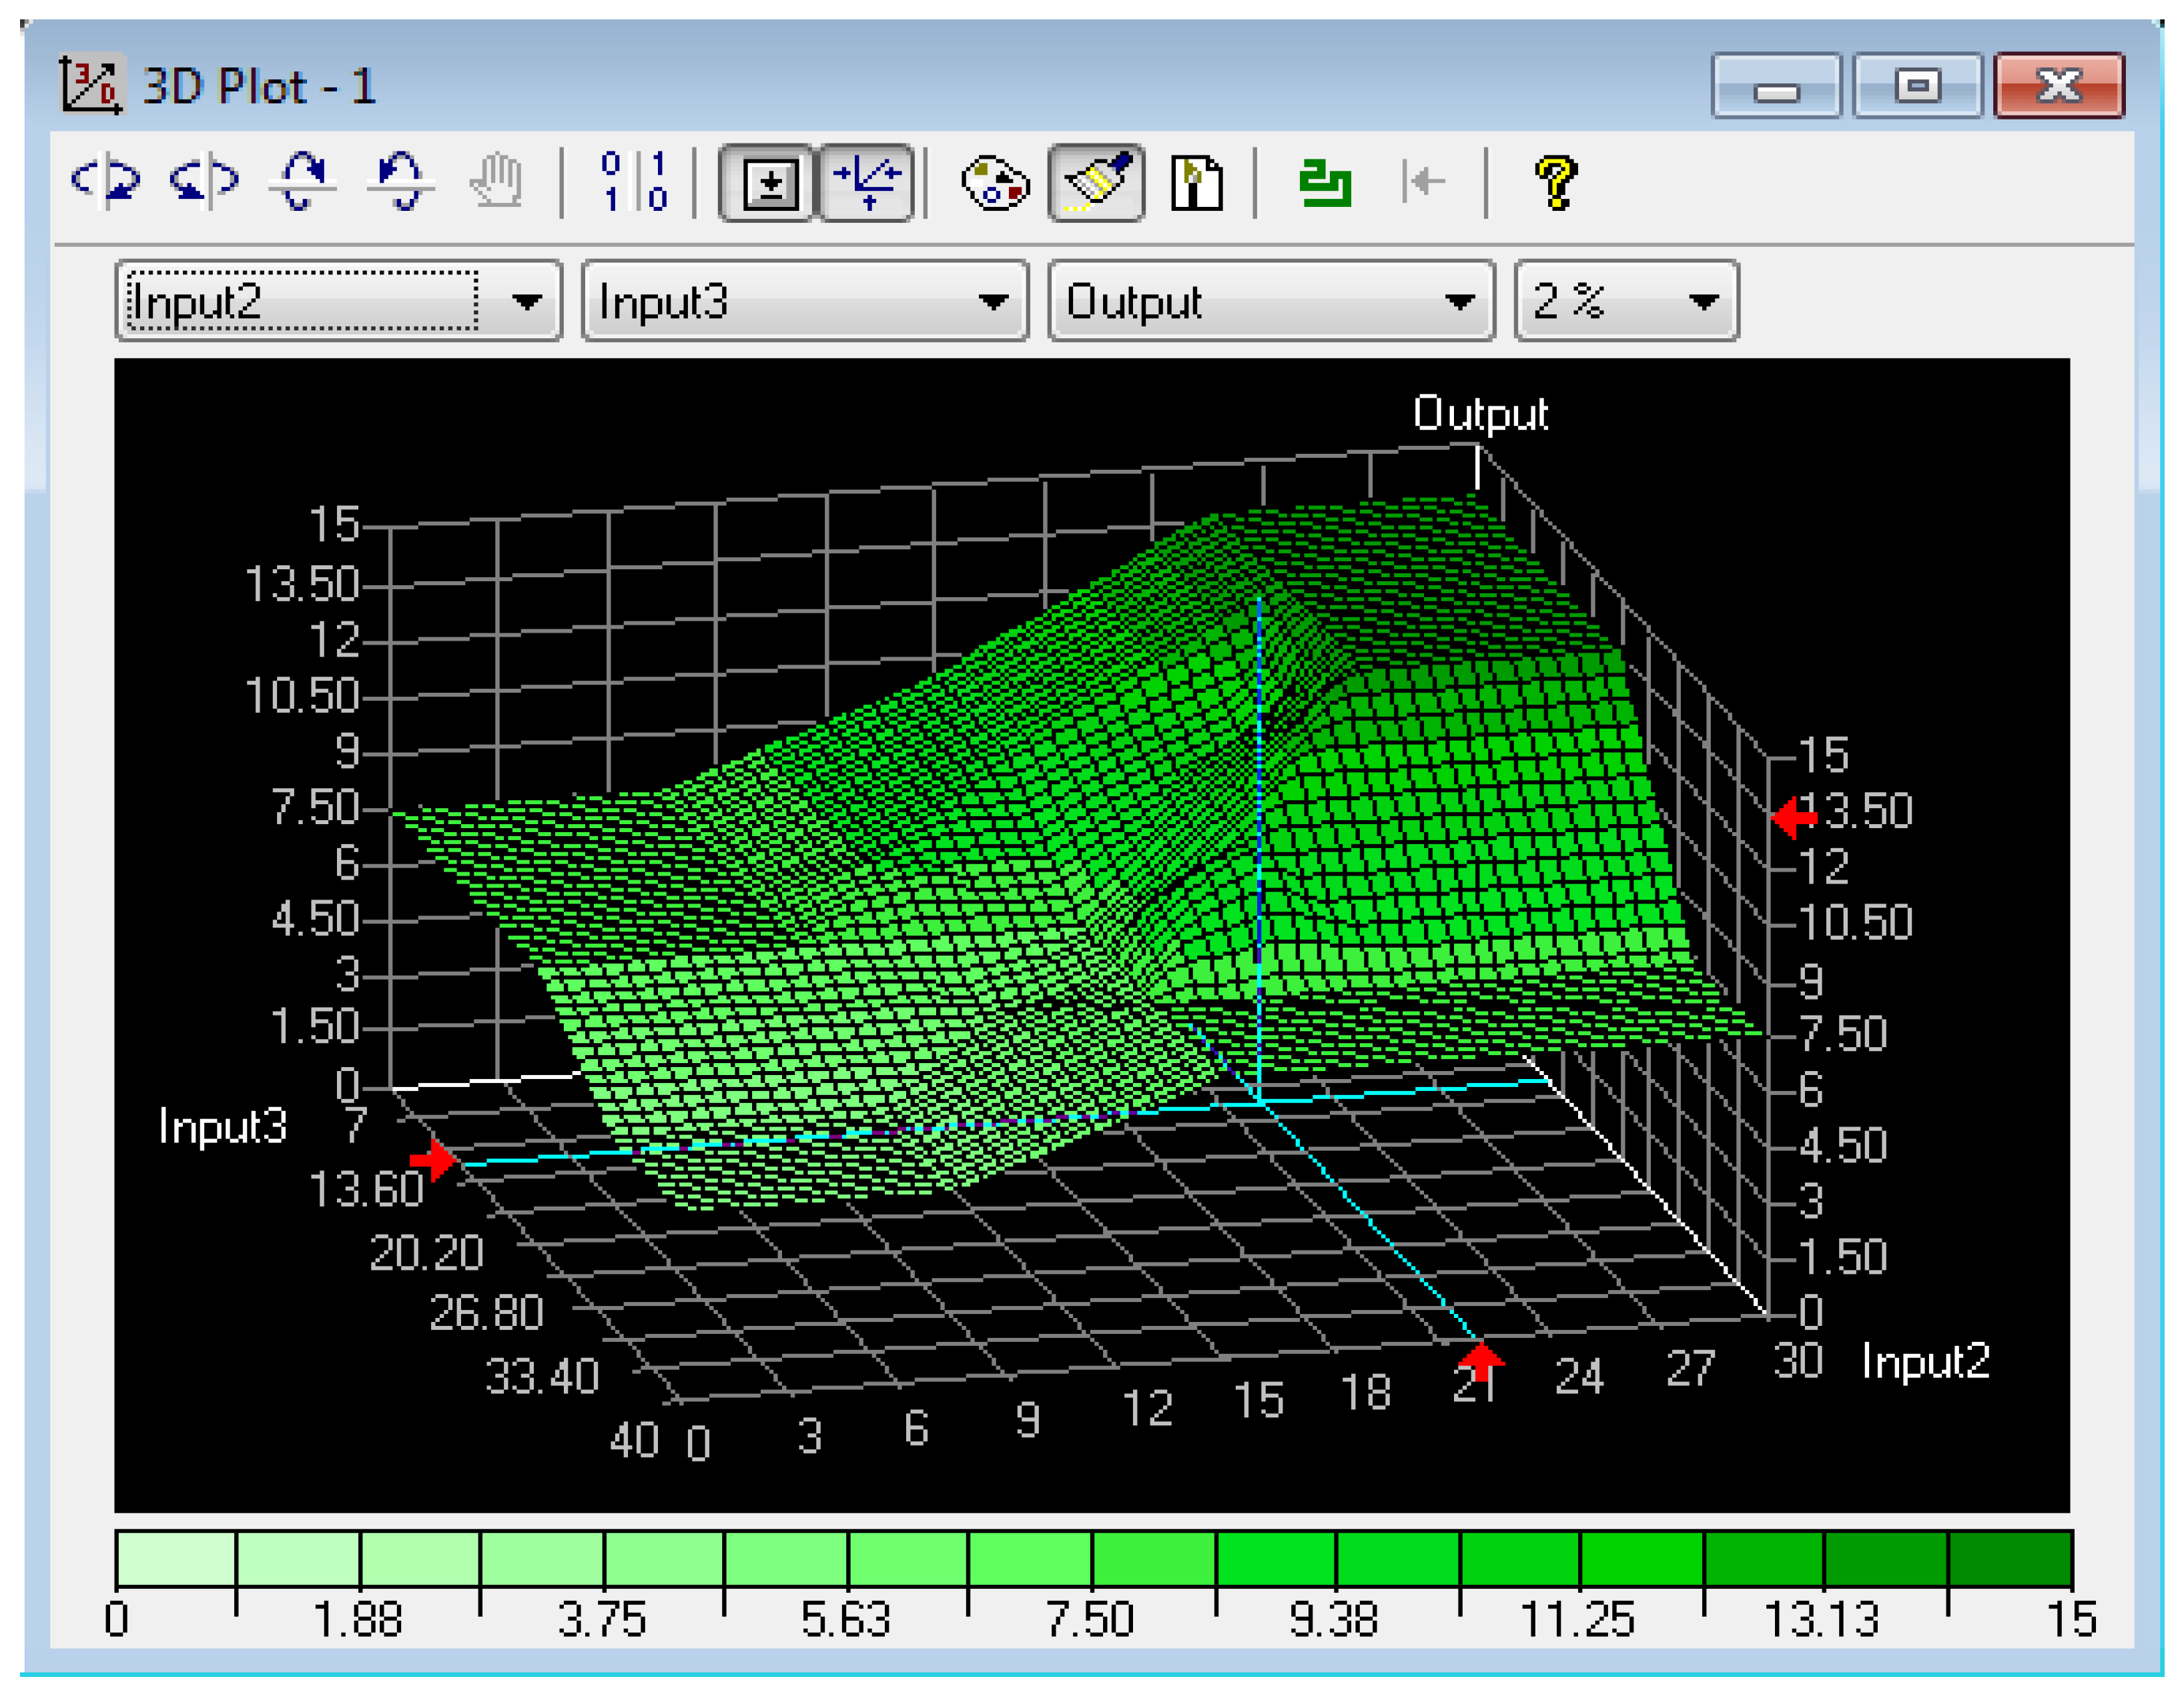Click the tilt plot upward icon

tap(303, 181)
